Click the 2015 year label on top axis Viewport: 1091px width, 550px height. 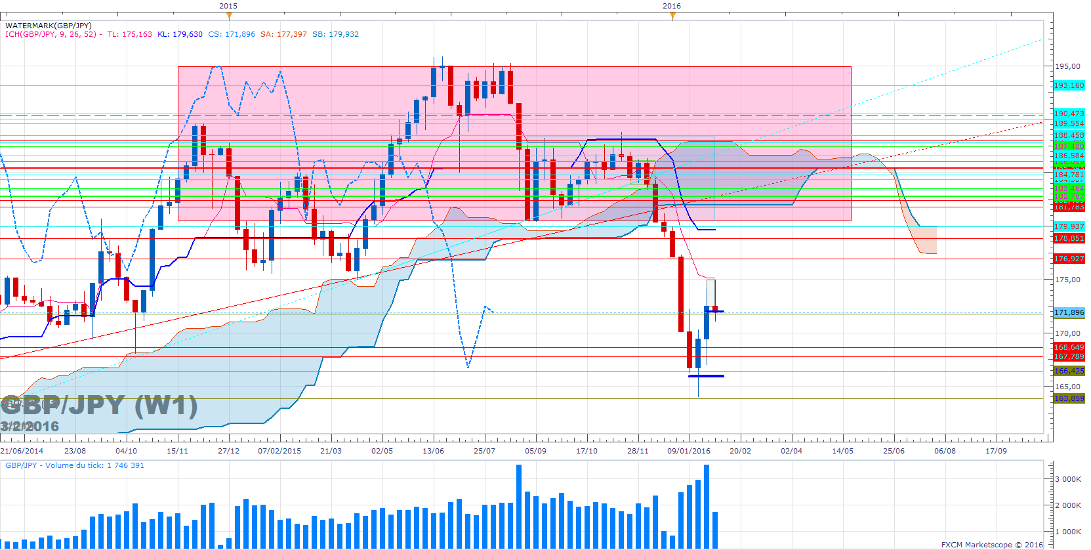pyautogui.click(x=228, y=6)
